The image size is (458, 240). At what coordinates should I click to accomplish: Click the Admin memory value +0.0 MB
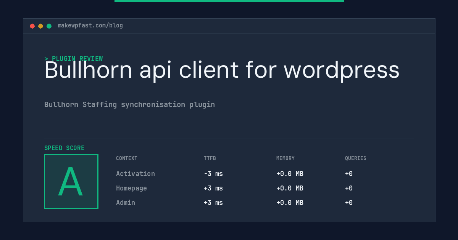click(x=290, y=203)
